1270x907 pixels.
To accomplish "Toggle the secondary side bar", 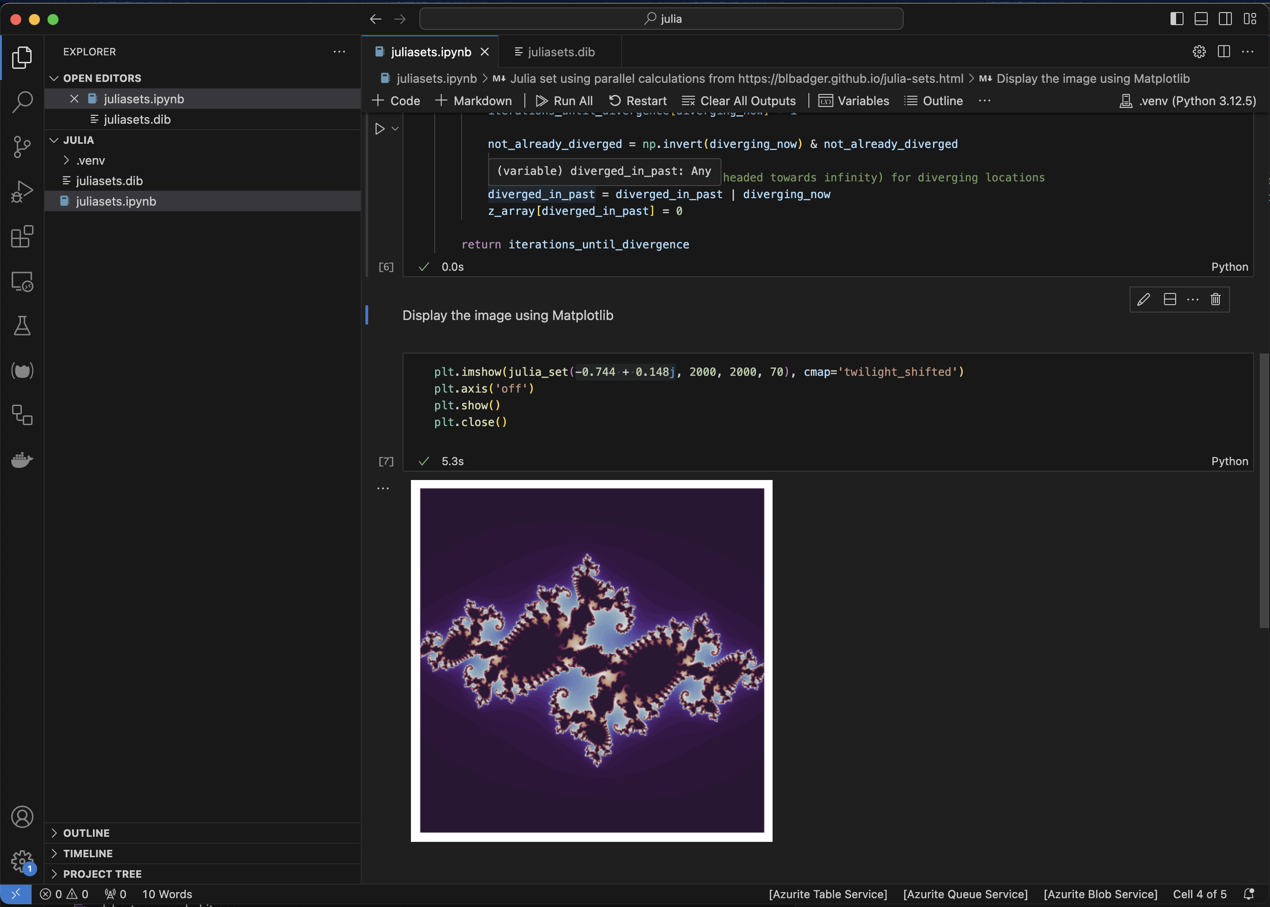I will 1225,19.
